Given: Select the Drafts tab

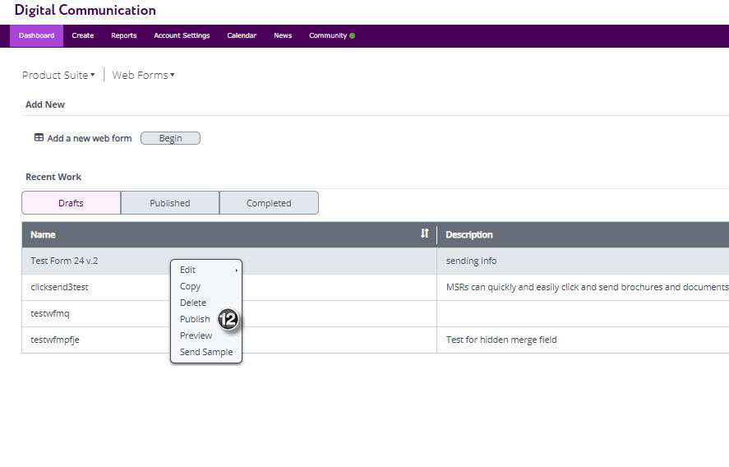Looking at the screenshot, I should [71, 203].
